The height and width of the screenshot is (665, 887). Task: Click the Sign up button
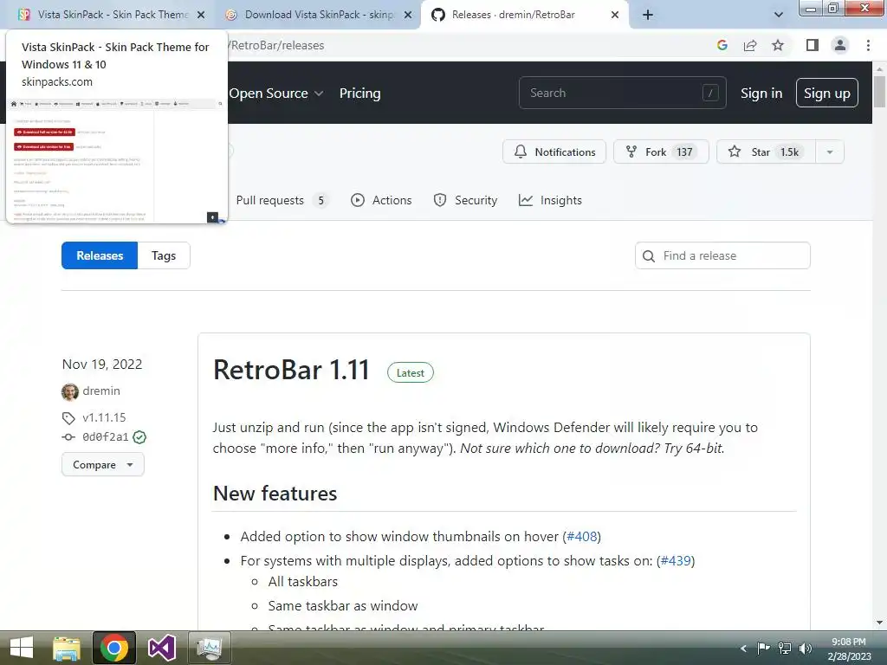(x=827, y=93)
